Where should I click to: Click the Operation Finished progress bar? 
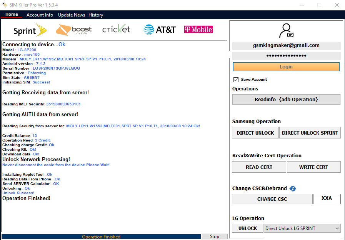coord(101,237)
